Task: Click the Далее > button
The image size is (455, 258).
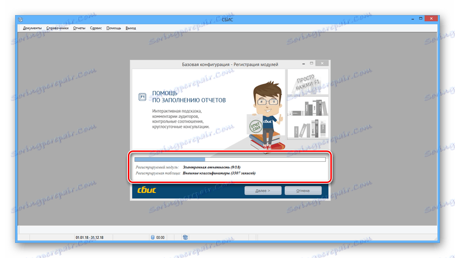Action: (262, 191)
